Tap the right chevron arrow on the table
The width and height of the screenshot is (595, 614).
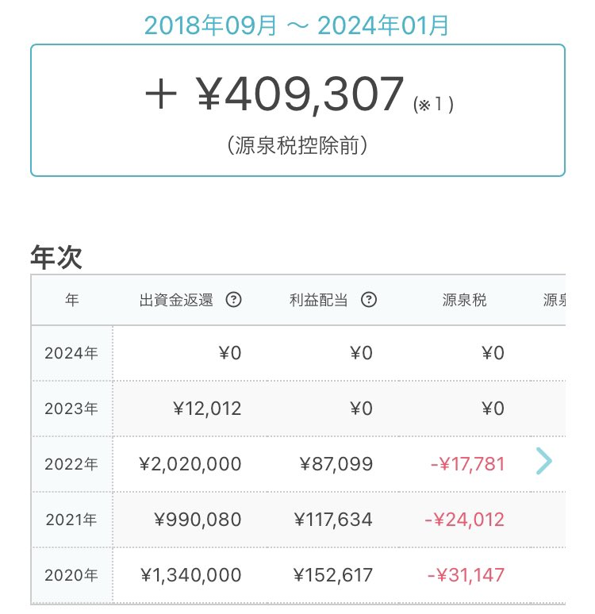[x=543, y=461]
